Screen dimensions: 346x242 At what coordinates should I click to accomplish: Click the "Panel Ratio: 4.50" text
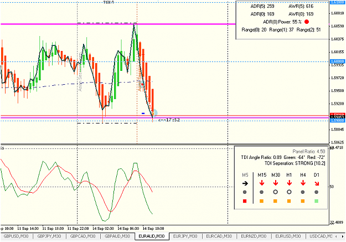tap(309, 152)
